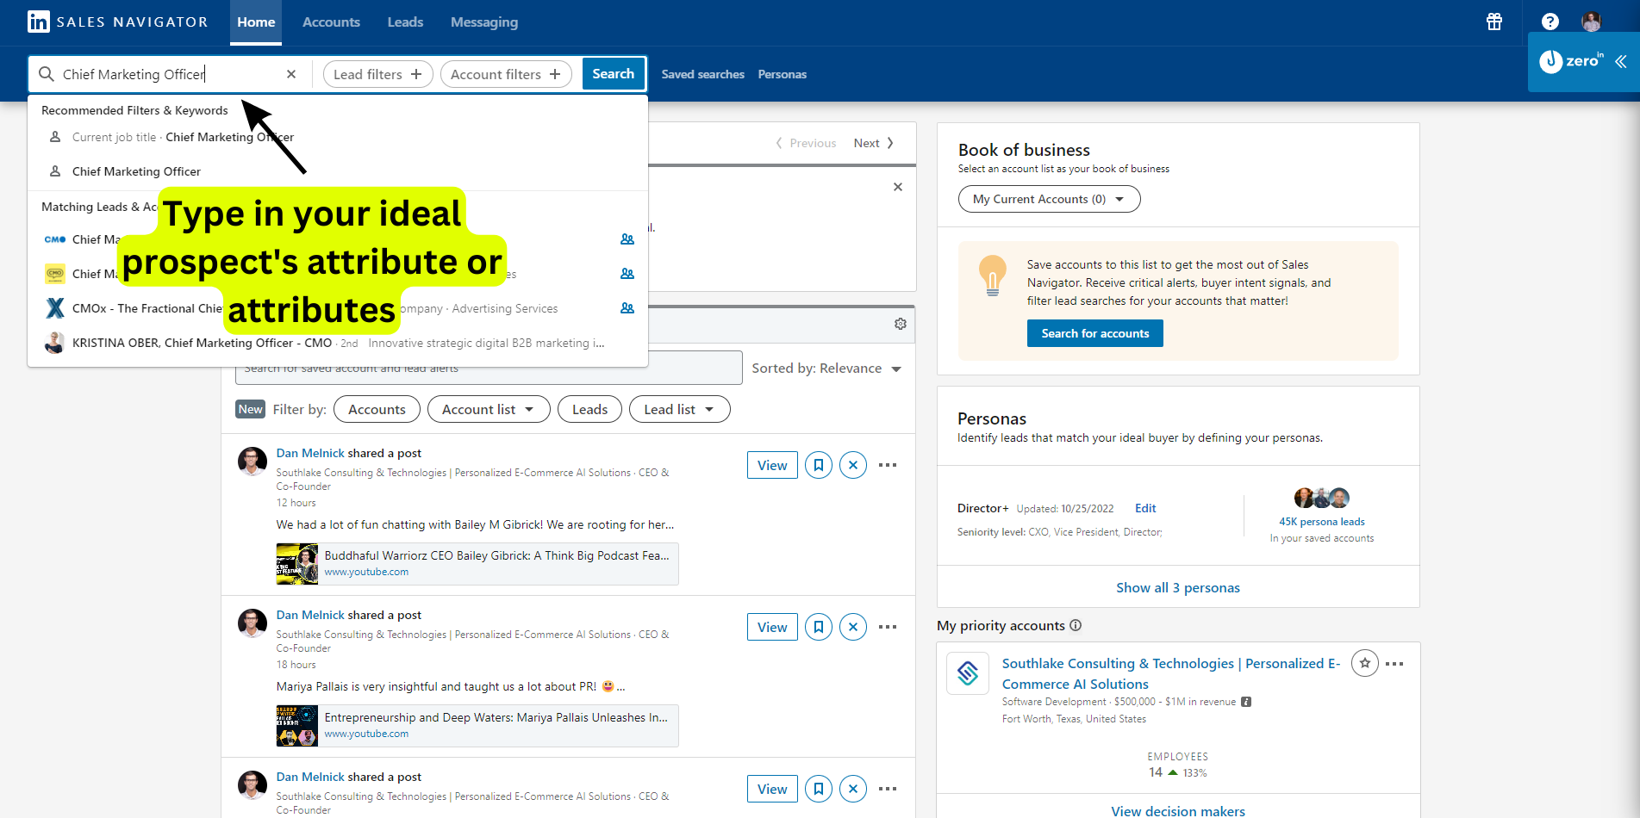Save the 12 hours post with bookmark icon
Image resolution: width=1640 pixels, height=818 pixels.
(x=819, y=465)
